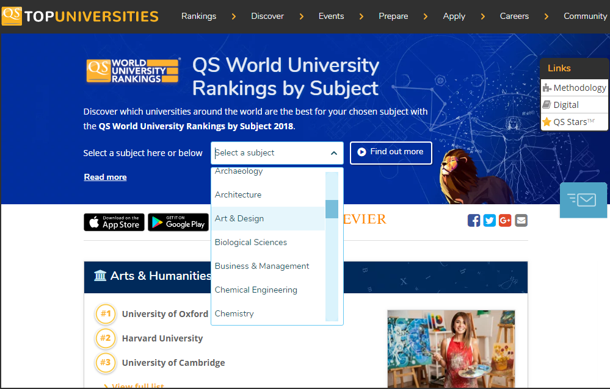Screen dimensions: 610x389
Task: Expand the arrow next to Careers
Action: point(546,16)
